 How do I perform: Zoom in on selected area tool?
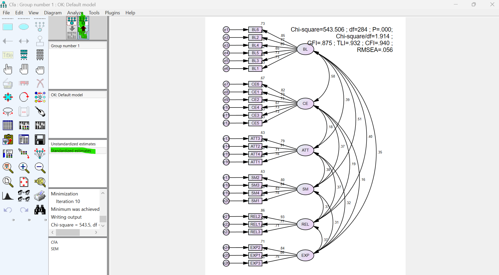pos(8,168)
